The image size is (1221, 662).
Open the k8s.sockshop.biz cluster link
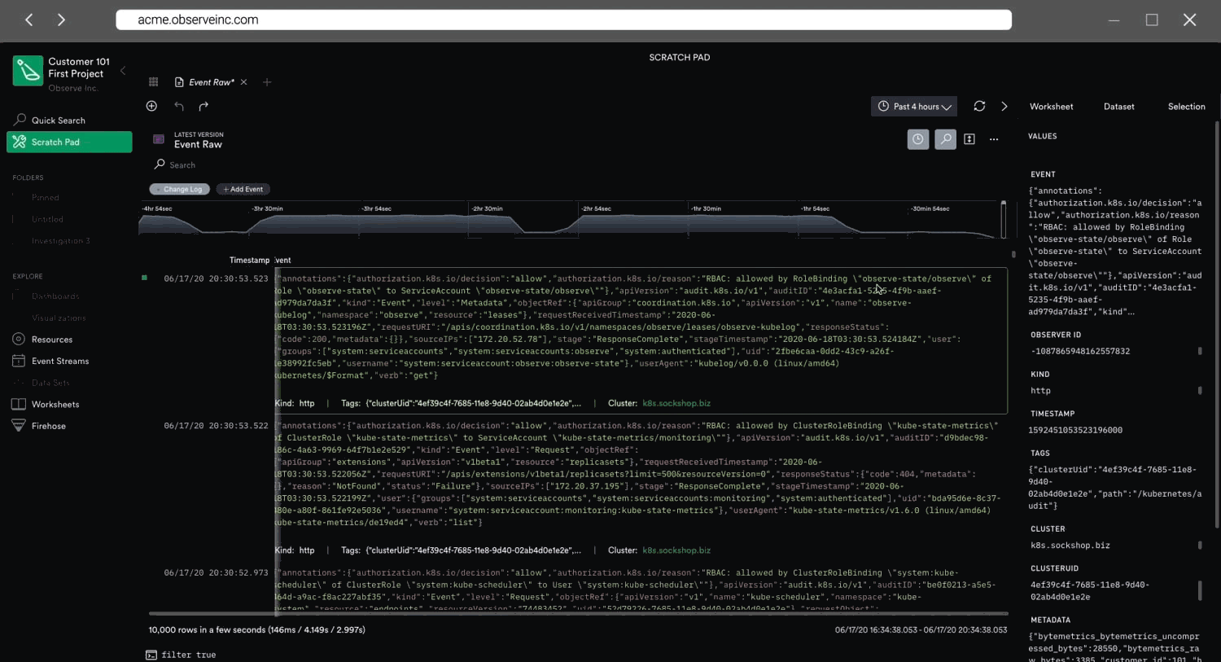coord(676,402)
